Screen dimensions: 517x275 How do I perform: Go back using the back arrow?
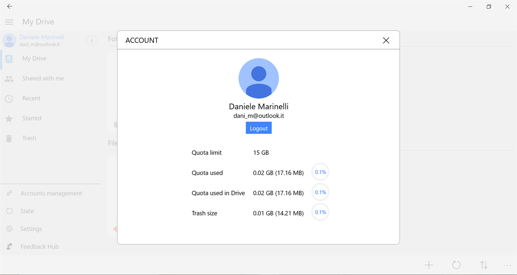pos(10,6)
